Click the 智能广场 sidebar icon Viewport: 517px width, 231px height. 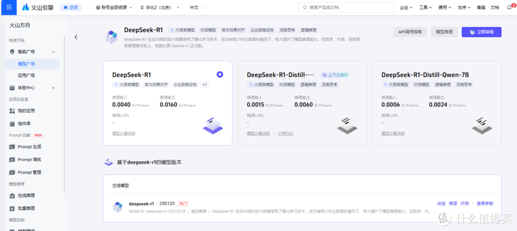coord(12,52)
